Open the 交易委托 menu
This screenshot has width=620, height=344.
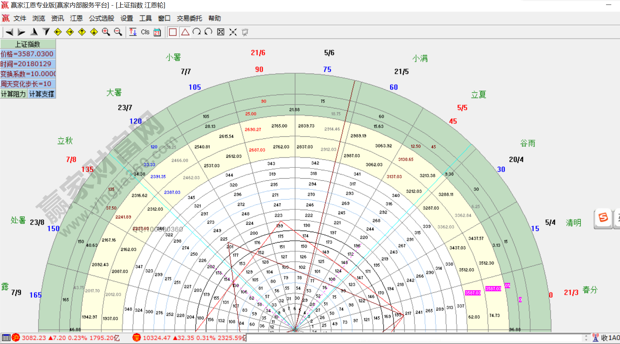tap(189, 18)
